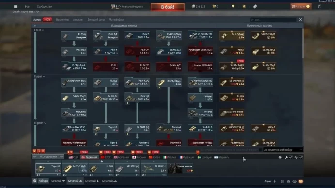Select the Hummel vehicle
Image resolution: width=335 pixels, height=188 pixels.
click(x=200, y=98)
